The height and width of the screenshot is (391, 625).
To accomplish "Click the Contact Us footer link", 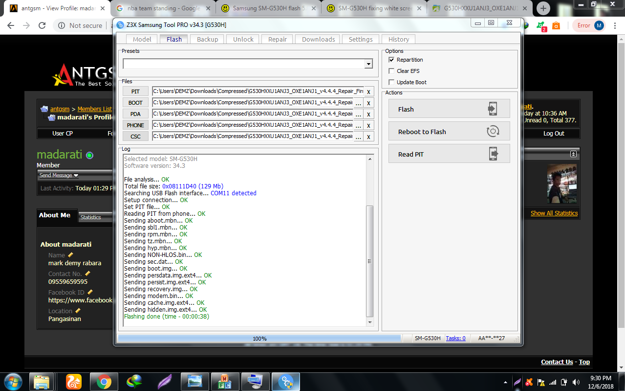I will (x=557, y=362).
